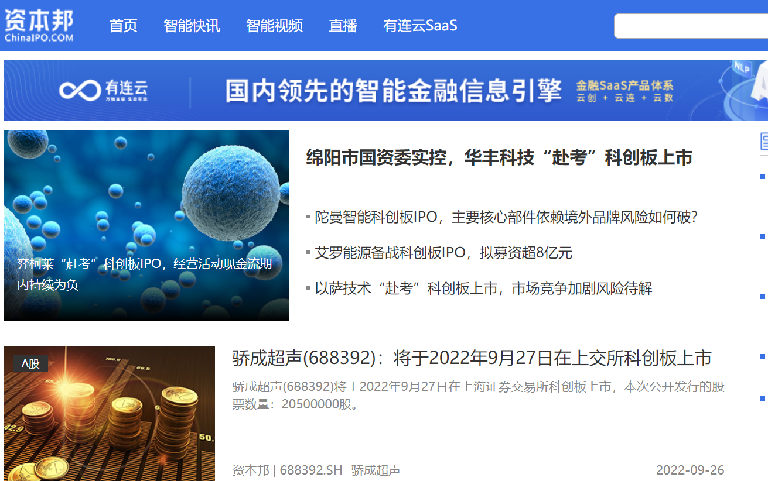The image size is (768, 481).
Task: Focus the search input box in header
Action: [690, 26]
